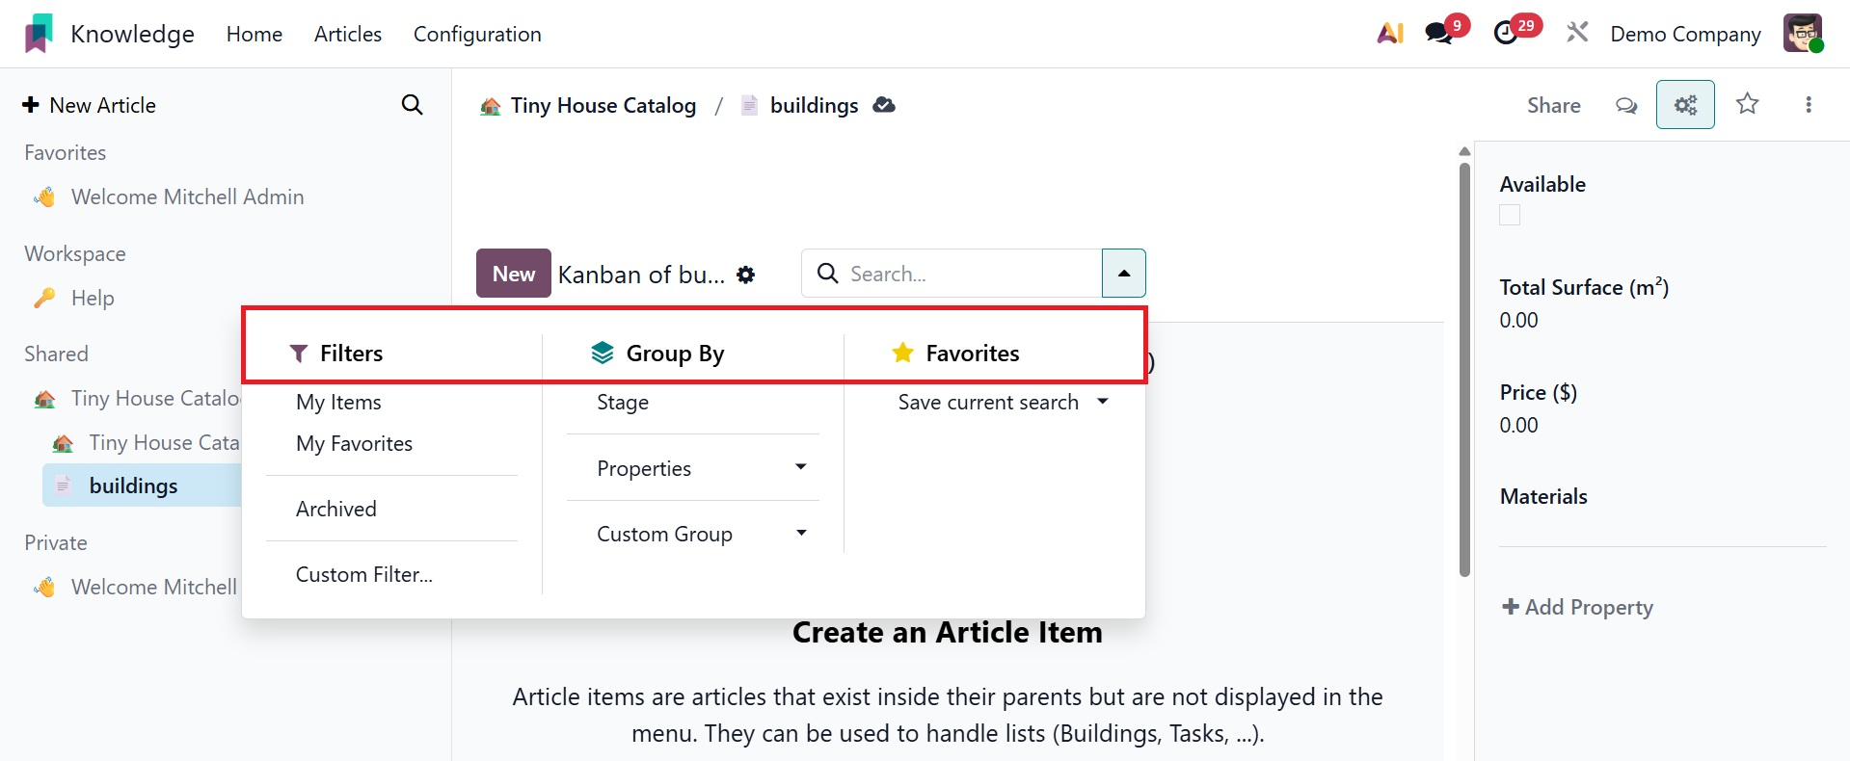Open the Configuration menu
The height and width of the screenshot is (761, 1850).
coord(477,34)
